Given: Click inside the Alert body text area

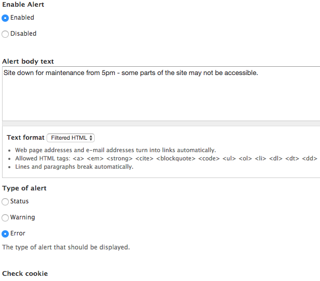Looking at the screenshot, I should point(161,93).
